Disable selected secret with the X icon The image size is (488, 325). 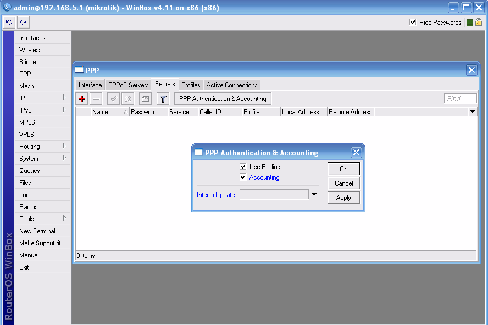pyautogui.click(x=127, y=99)
